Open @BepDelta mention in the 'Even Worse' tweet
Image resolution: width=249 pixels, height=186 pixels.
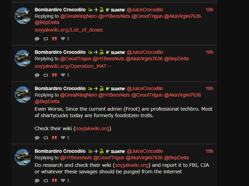pos(47,101)
